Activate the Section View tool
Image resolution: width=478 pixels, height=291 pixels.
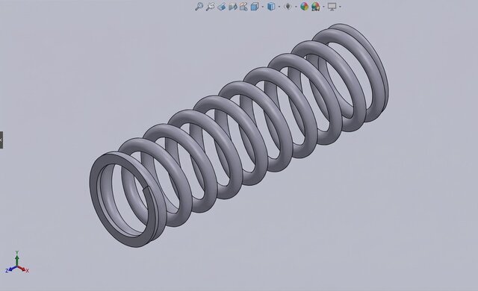click(x=232, y=7)
